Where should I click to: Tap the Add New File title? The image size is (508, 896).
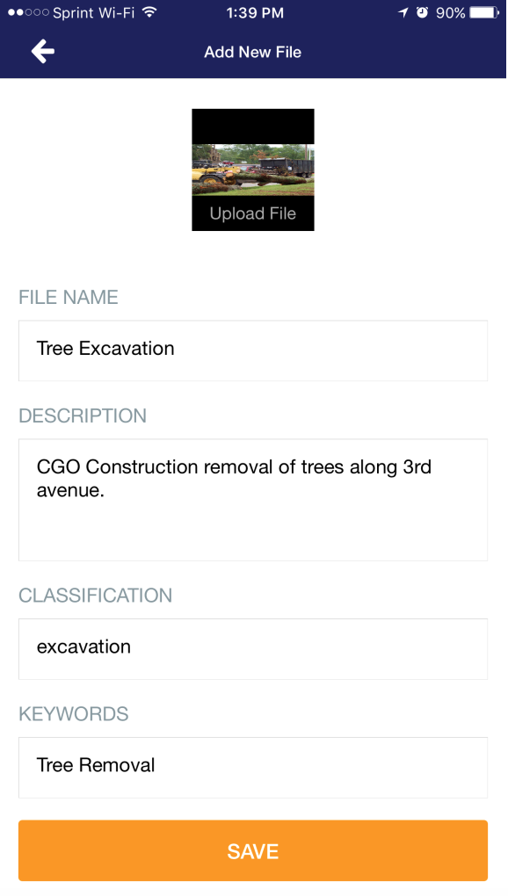click(x=252, y=52)
